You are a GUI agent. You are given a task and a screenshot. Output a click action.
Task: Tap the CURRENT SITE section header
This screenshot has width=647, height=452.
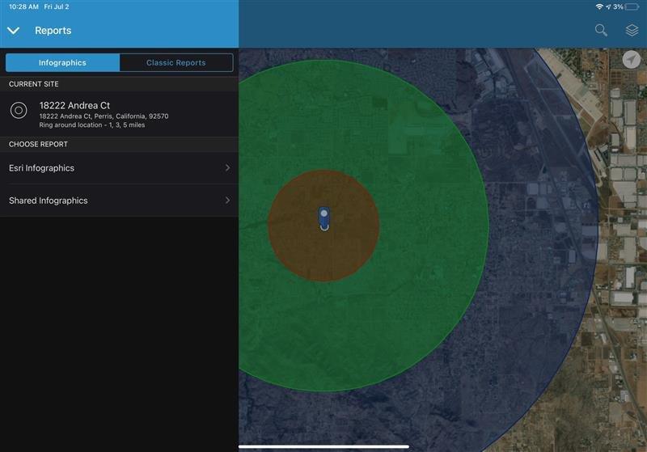(x=34, y=84)
